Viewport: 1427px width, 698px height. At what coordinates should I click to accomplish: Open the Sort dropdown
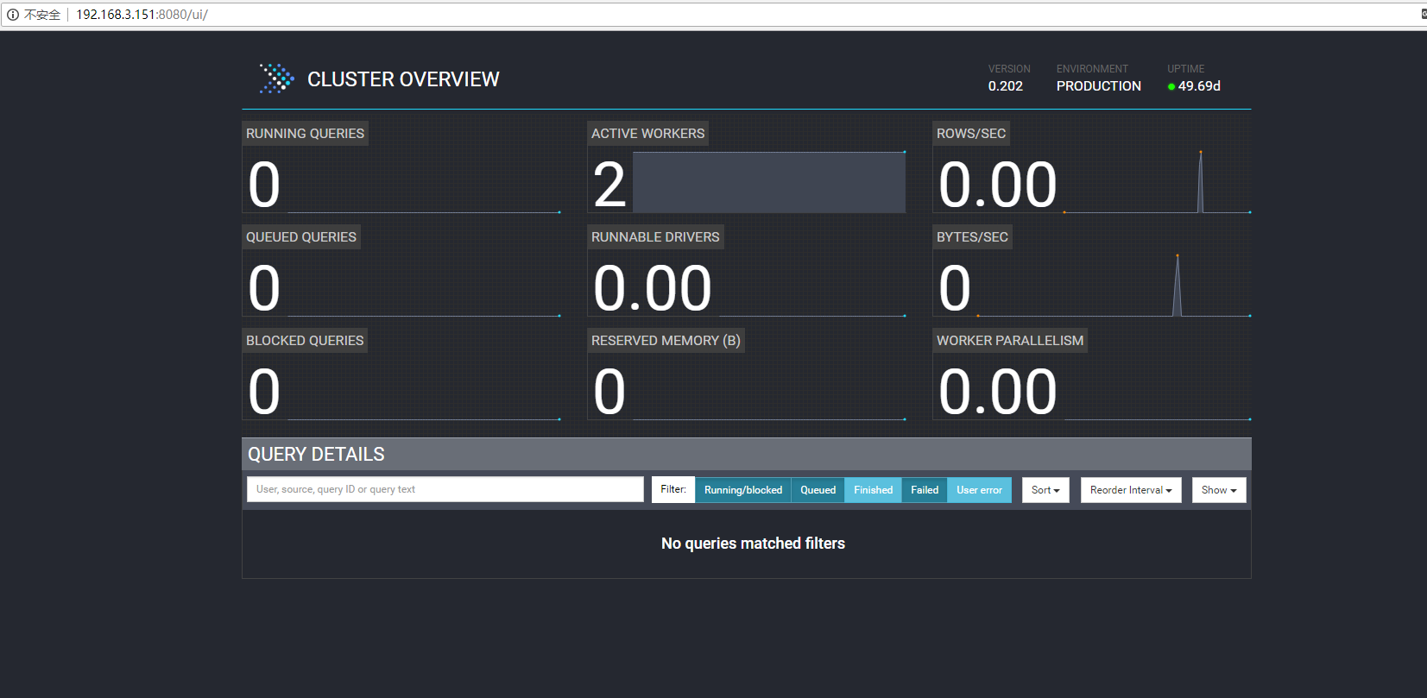click(1045, 490)
